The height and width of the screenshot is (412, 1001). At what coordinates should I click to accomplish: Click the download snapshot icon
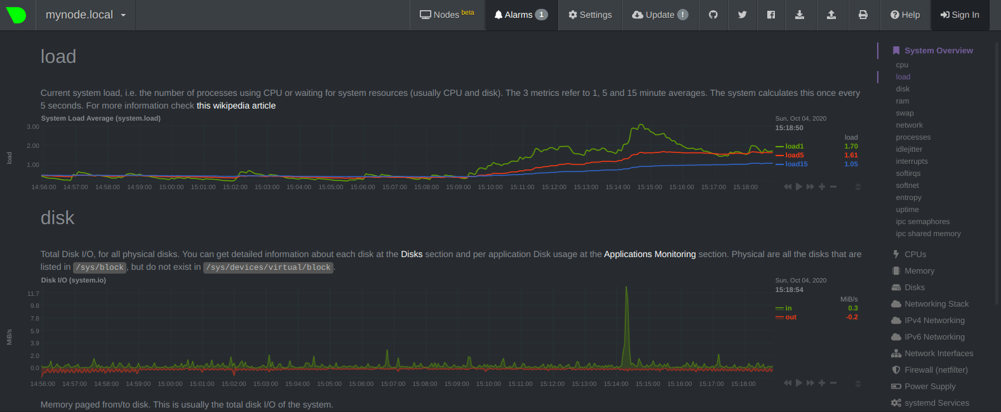[800, 15]
